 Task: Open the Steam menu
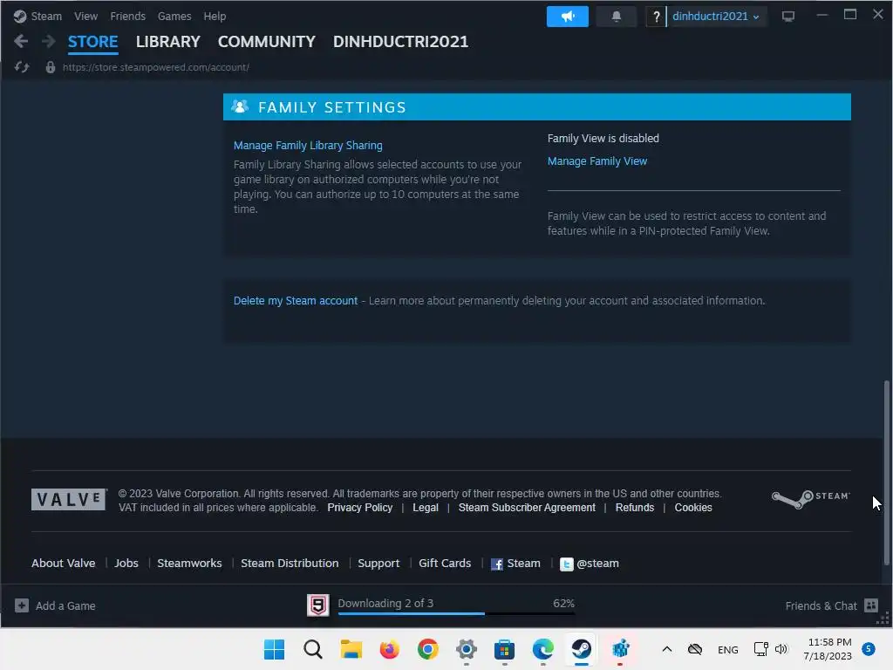pos(46,16)
